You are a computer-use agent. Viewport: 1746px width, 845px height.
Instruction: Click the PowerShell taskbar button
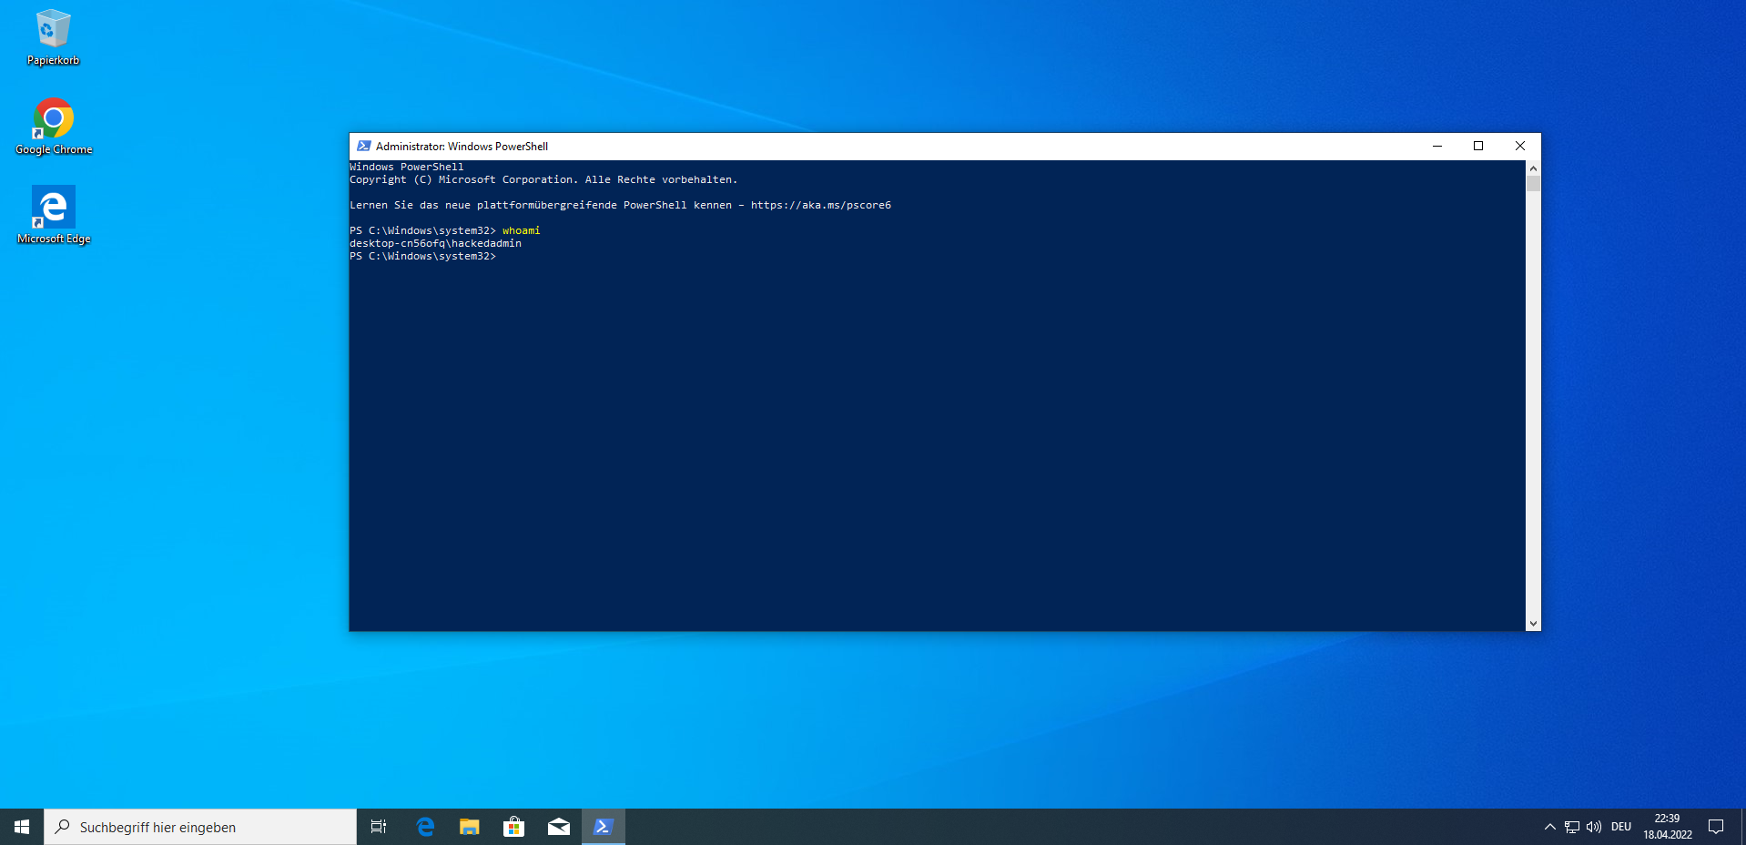tap(604, 827)
